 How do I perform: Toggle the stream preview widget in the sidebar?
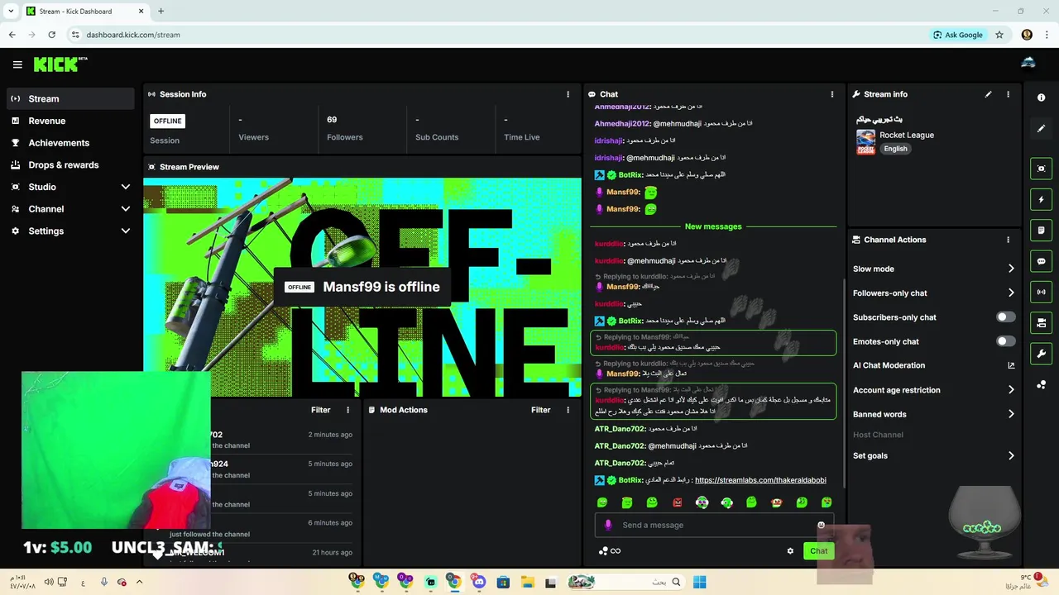pyautogui.click(x=1041, y=169)
